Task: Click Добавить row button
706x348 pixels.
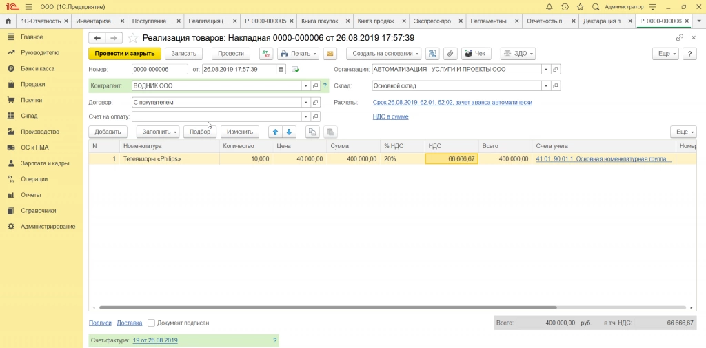Action: [x=108, y=132]
